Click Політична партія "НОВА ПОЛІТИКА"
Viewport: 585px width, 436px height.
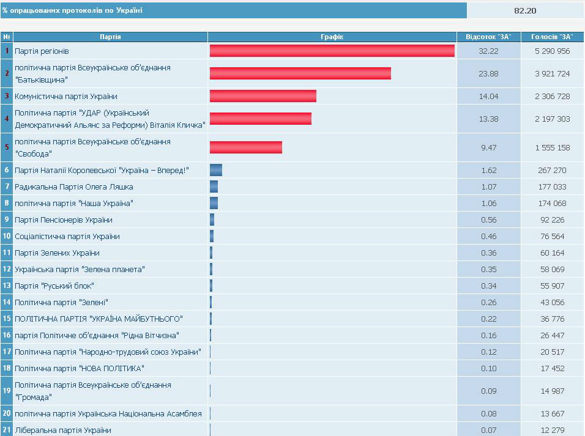pyautogui.click(x=80, y=369)
